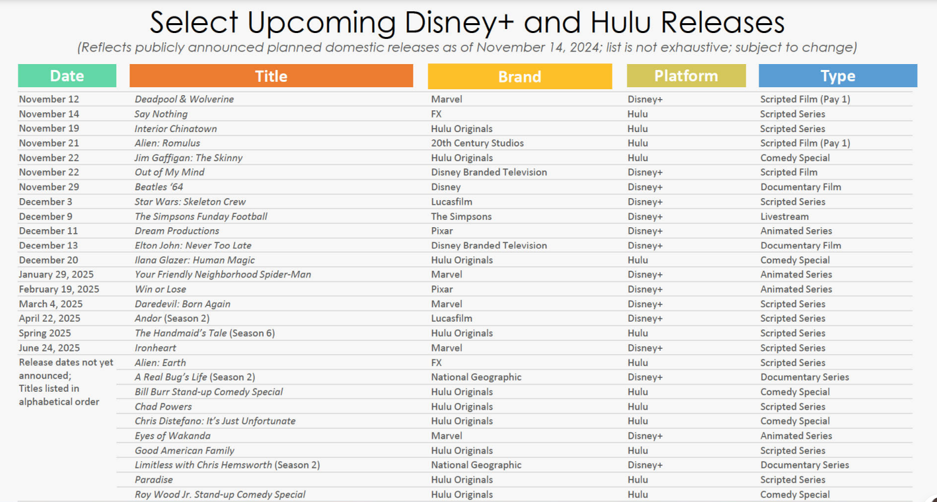The width and height of the screenshot is (937, 502).
Task: Click the blue Type column header
Action: tap(838, 76)
